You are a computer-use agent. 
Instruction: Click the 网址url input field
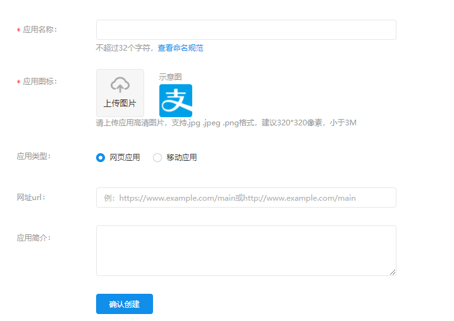pyautogui.click(x=246, y=198)
